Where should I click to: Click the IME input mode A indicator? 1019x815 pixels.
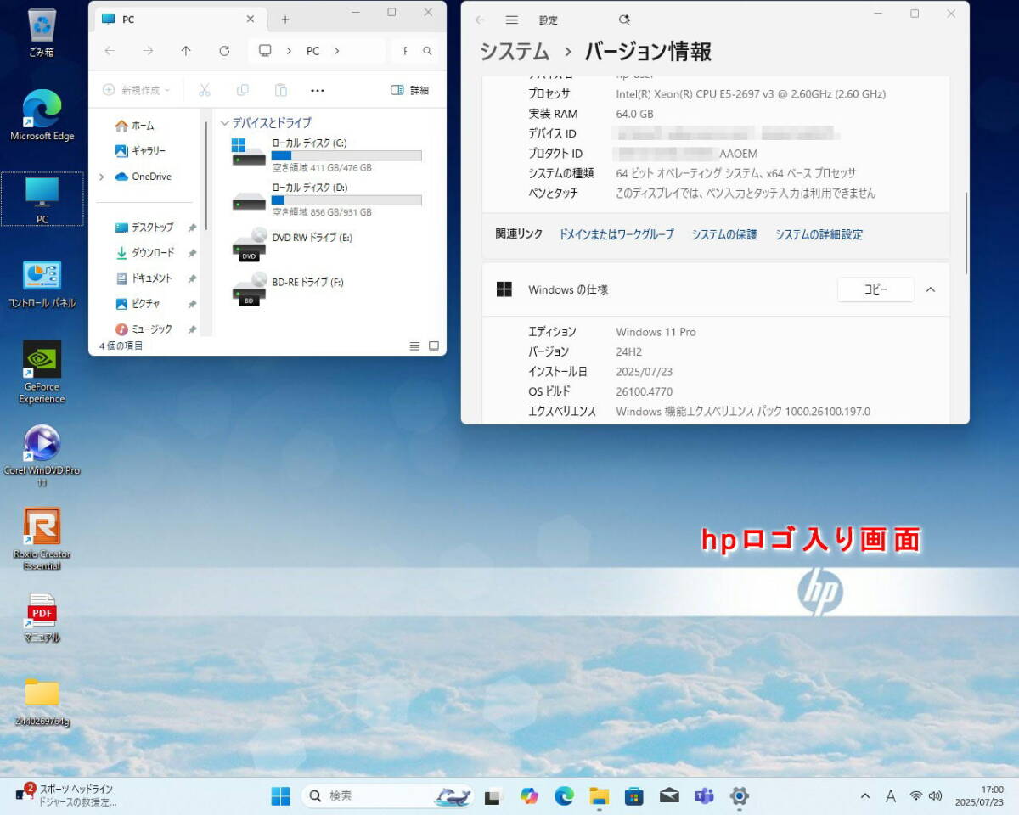[x=891, y=795]
